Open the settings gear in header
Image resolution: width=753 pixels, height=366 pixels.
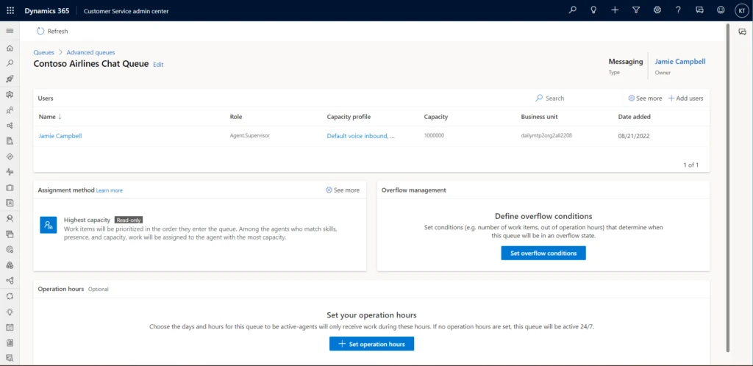point(657,10)
